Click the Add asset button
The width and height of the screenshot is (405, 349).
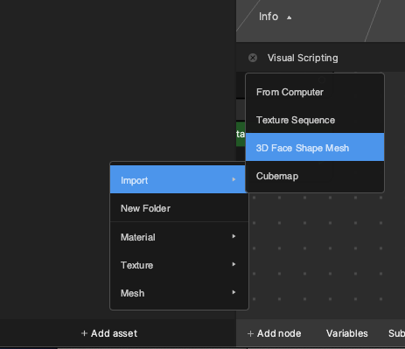109,333
